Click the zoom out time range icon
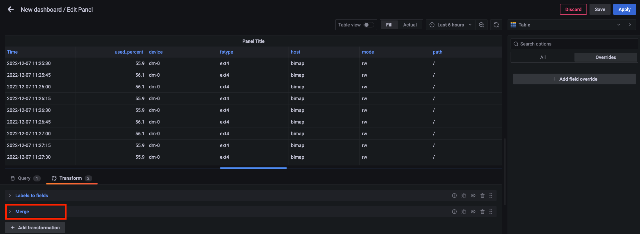The width and height of the screenshot is (640, 234). (x=482, y=25)
